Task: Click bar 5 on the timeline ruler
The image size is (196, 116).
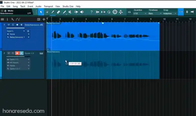Action: click(99, 19)
